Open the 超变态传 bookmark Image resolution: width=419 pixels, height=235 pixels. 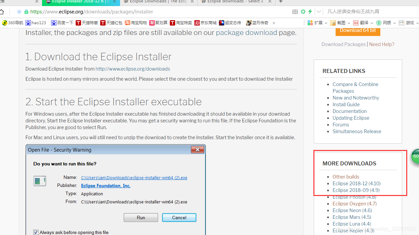click(x=230, y=23)
